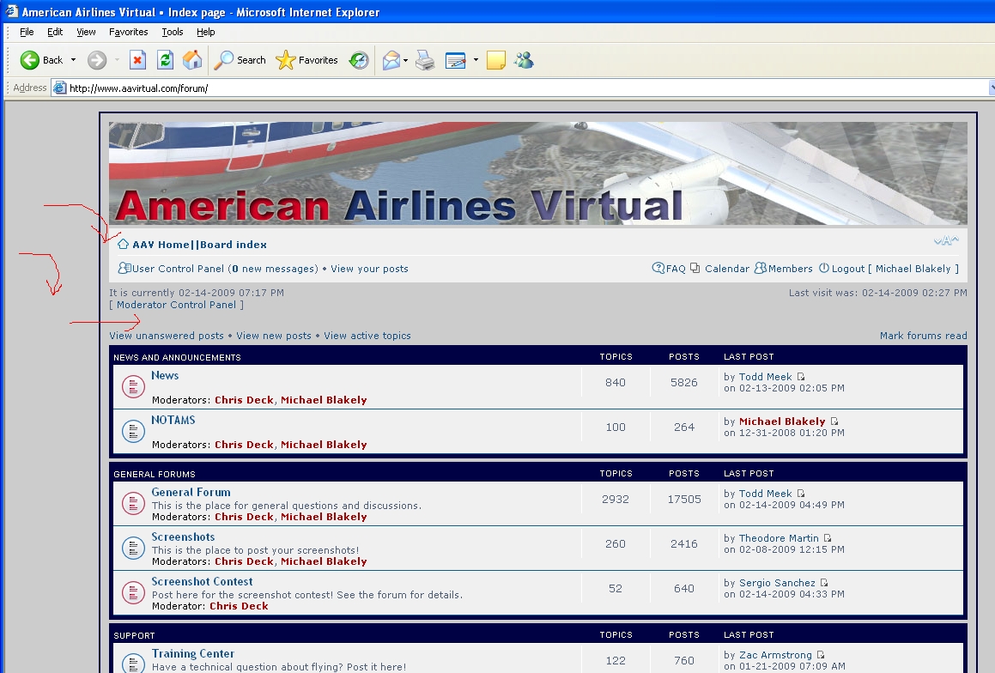The width and height of the screenshot is (995, 673).
Task: View latest post icon beside Sergio Sanchez
Action: point(824,582)
